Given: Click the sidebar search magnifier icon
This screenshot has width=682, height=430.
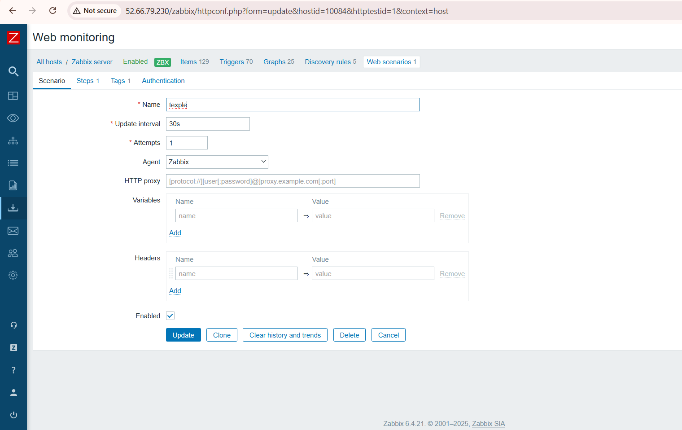Looking at the screenshot, I should [13, 71].
